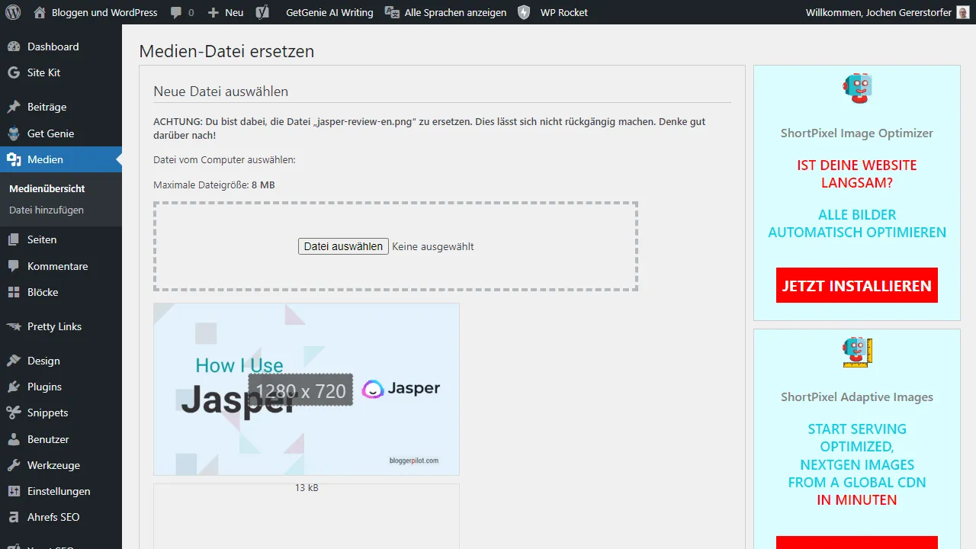
Task: Click the Kommentare speech bubble icon
Action: (14, 266)
